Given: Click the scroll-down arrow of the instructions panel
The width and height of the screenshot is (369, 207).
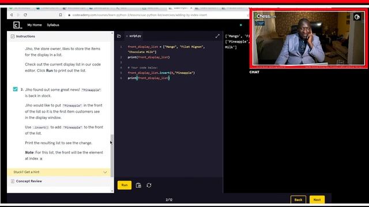Looking at the screenshot, I should point(112,191).
